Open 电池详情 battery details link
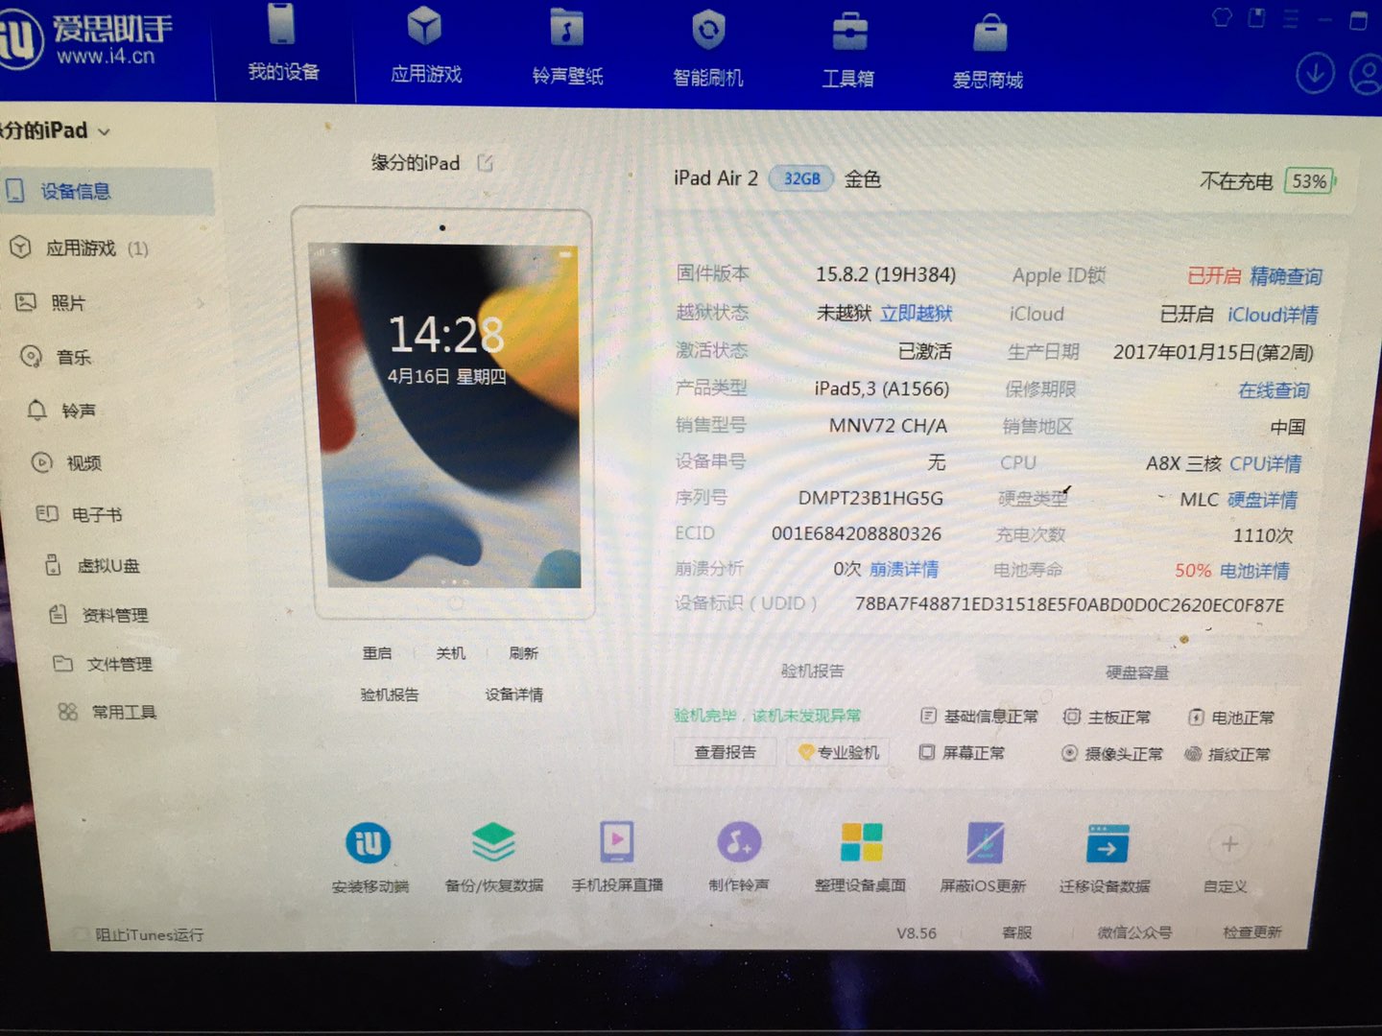 point(1254,571)
